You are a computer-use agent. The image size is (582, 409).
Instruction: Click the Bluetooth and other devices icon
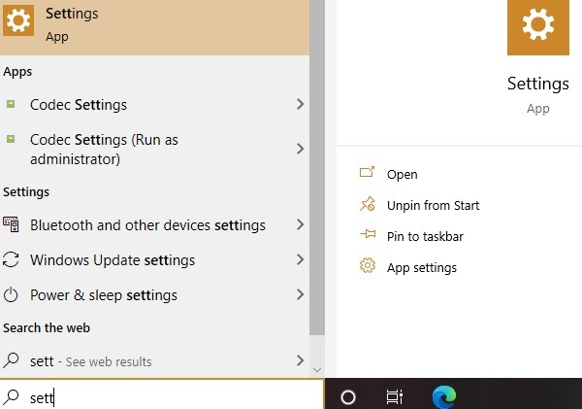[11, 224]
